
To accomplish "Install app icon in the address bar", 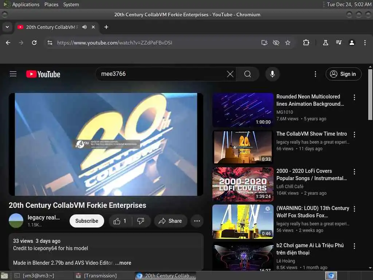I will [x=264, y=43].
